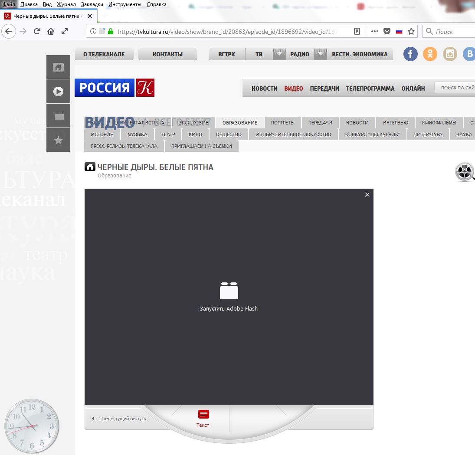The width and height of the screenshot is (475, 455).
Task: Open VKontakte social icon
Action: pos(469,54)
